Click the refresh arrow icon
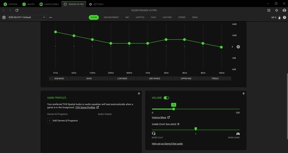288x153 pixels. pyautogui.click(x=17, y=10)
